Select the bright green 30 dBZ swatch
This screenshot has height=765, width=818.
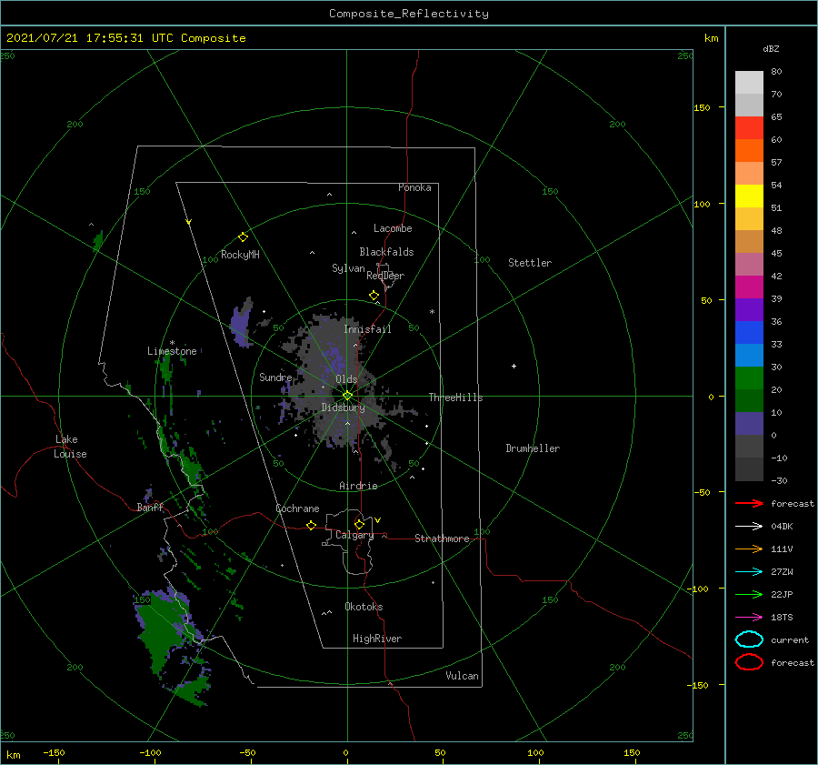click(x=749, y=378)
